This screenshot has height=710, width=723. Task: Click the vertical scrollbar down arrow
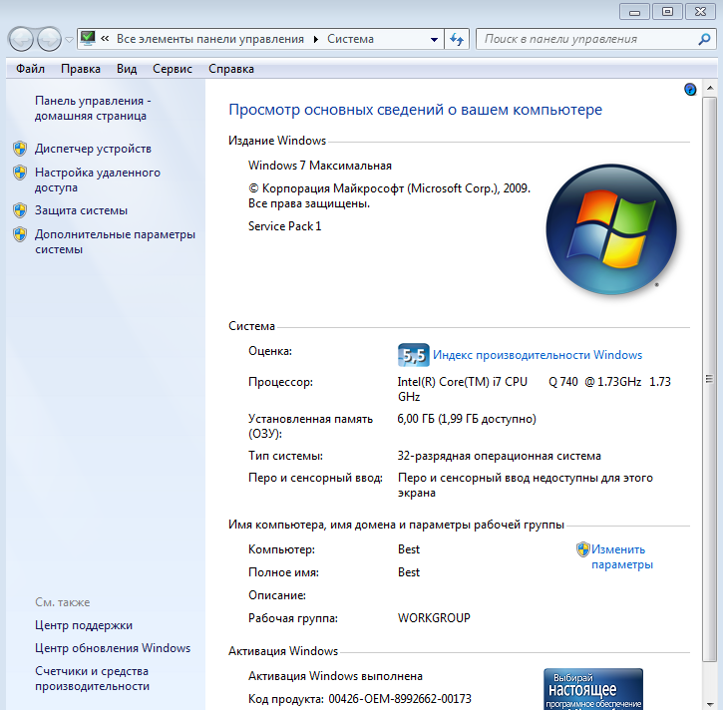click(710, 704)
